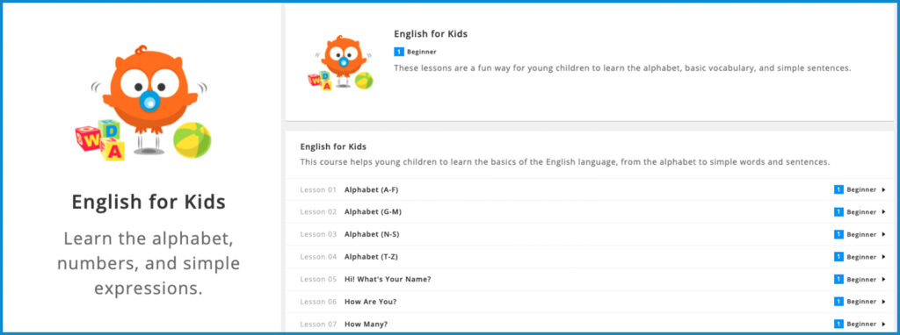Click the blue level 1 badge for Lesson 05
Image resolution: width=900 pixels, height=335 pixels.
pos(838,280)
